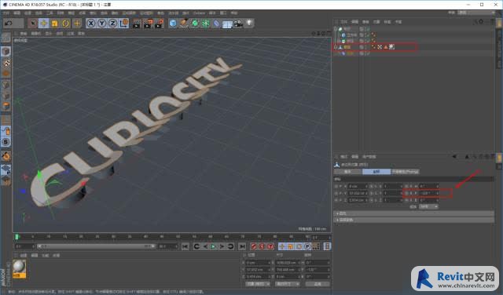Click the workplane icon in left sidebar
This screenshot has width=503, height=295.
[6, 170]
